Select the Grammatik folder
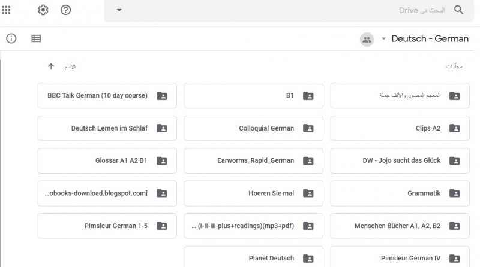Image resolution: width=480 pixels, height=267 pixels. coord(400,193)
